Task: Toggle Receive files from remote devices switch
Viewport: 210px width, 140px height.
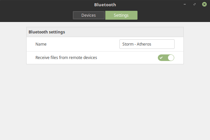Action: pyautogui.click(x=166, y=58)
